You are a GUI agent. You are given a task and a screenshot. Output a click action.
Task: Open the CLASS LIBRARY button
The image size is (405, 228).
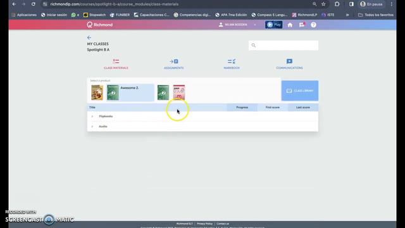point(300,91)
